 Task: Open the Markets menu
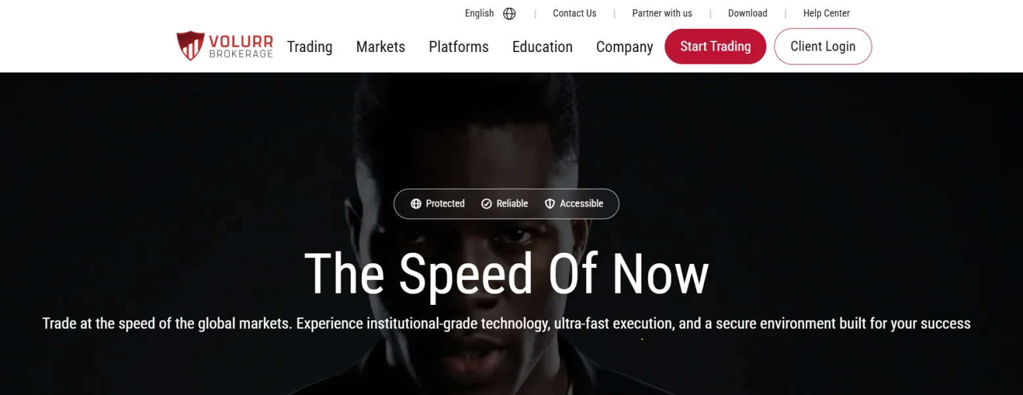click(x=380, y=47)
